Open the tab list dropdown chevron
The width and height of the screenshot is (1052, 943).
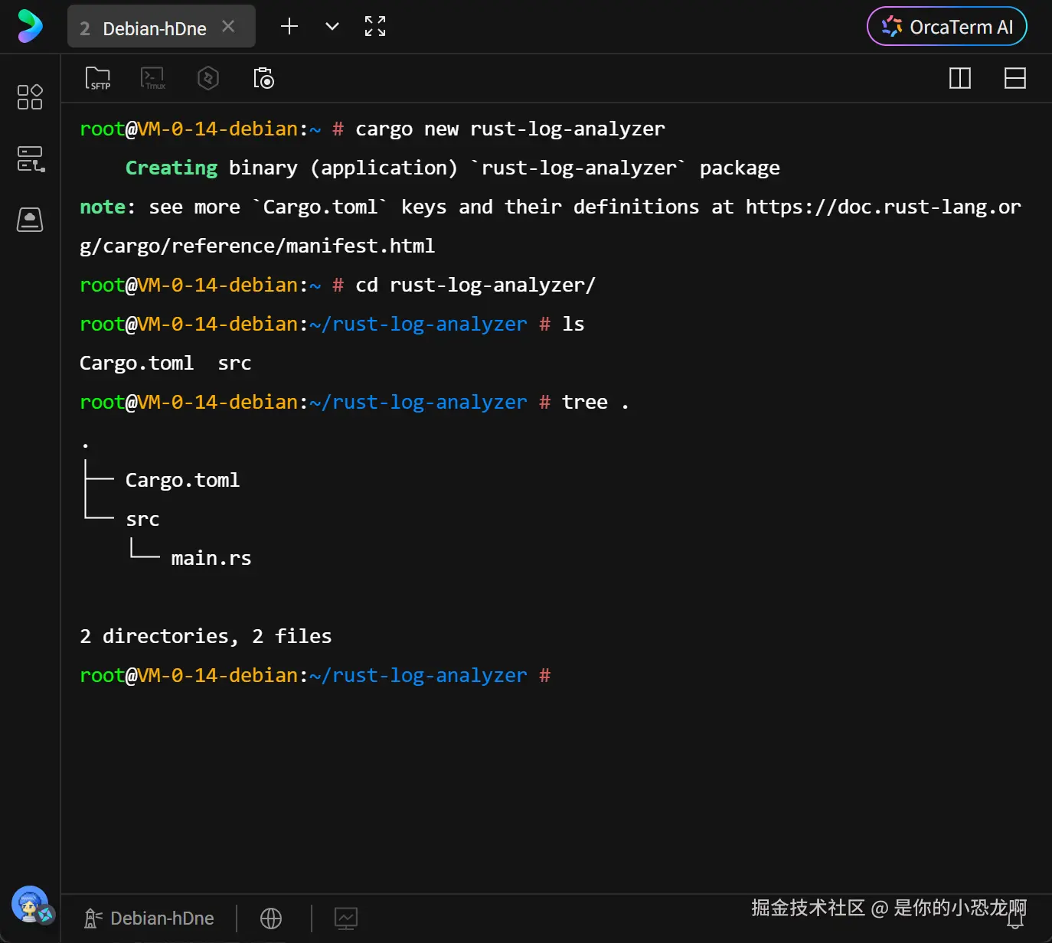(332, 27)
